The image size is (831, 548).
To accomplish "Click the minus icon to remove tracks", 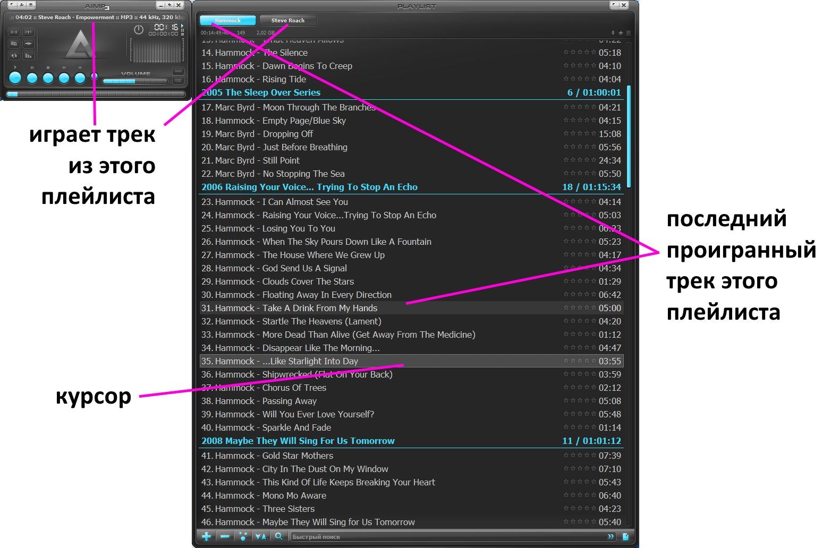I will 225,536.
